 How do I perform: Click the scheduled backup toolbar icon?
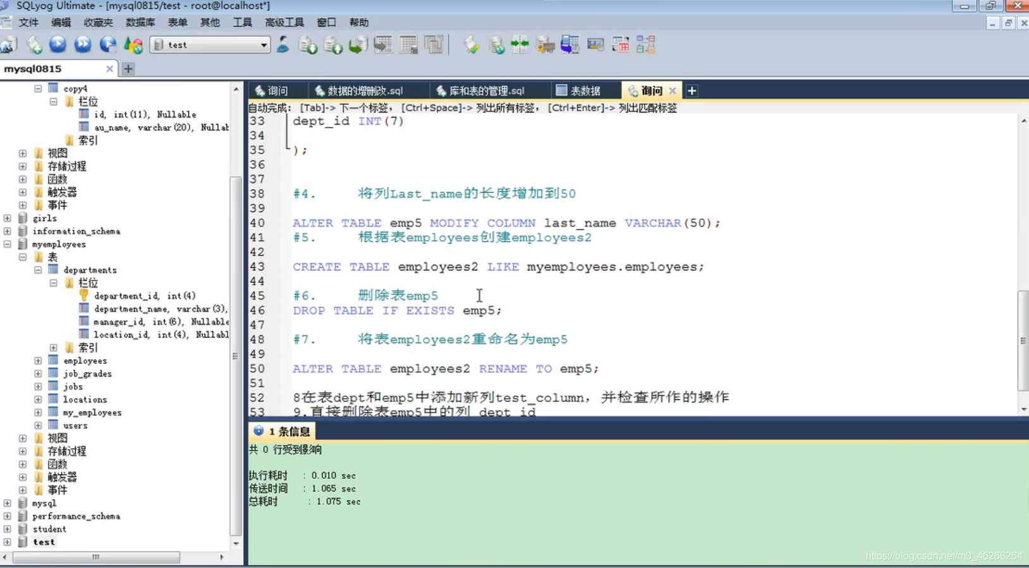[x=570, y=45]
